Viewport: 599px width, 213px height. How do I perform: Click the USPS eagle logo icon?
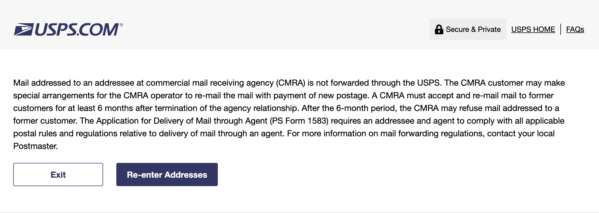click(24, 29)
